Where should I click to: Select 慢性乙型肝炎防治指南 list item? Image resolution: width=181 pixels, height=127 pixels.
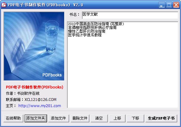87,31
